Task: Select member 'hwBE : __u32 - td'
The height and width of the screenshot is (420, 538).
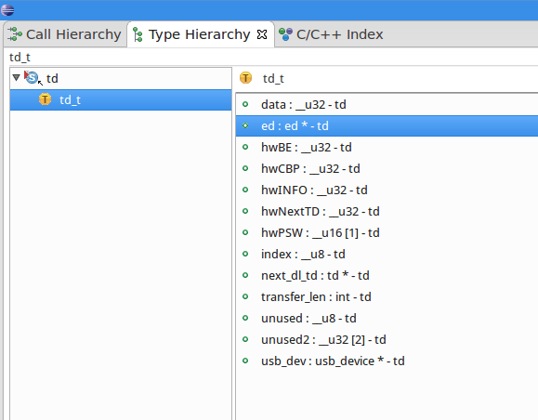Action: coord(387,147)
